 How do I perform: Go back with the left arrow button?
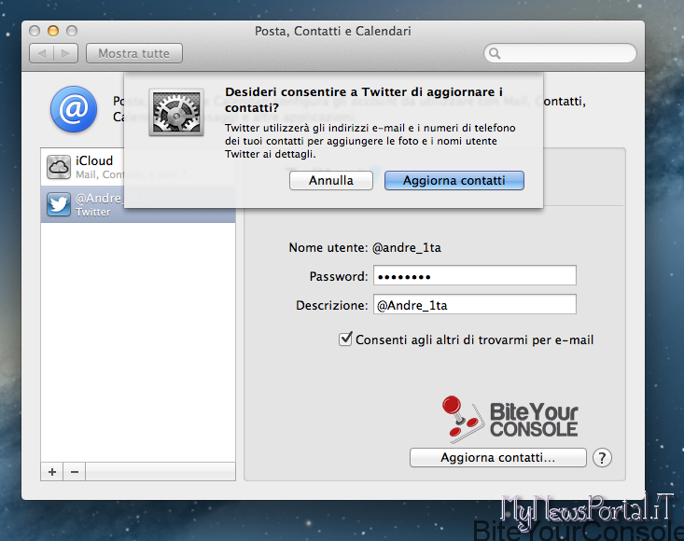[x=41, y=53]
